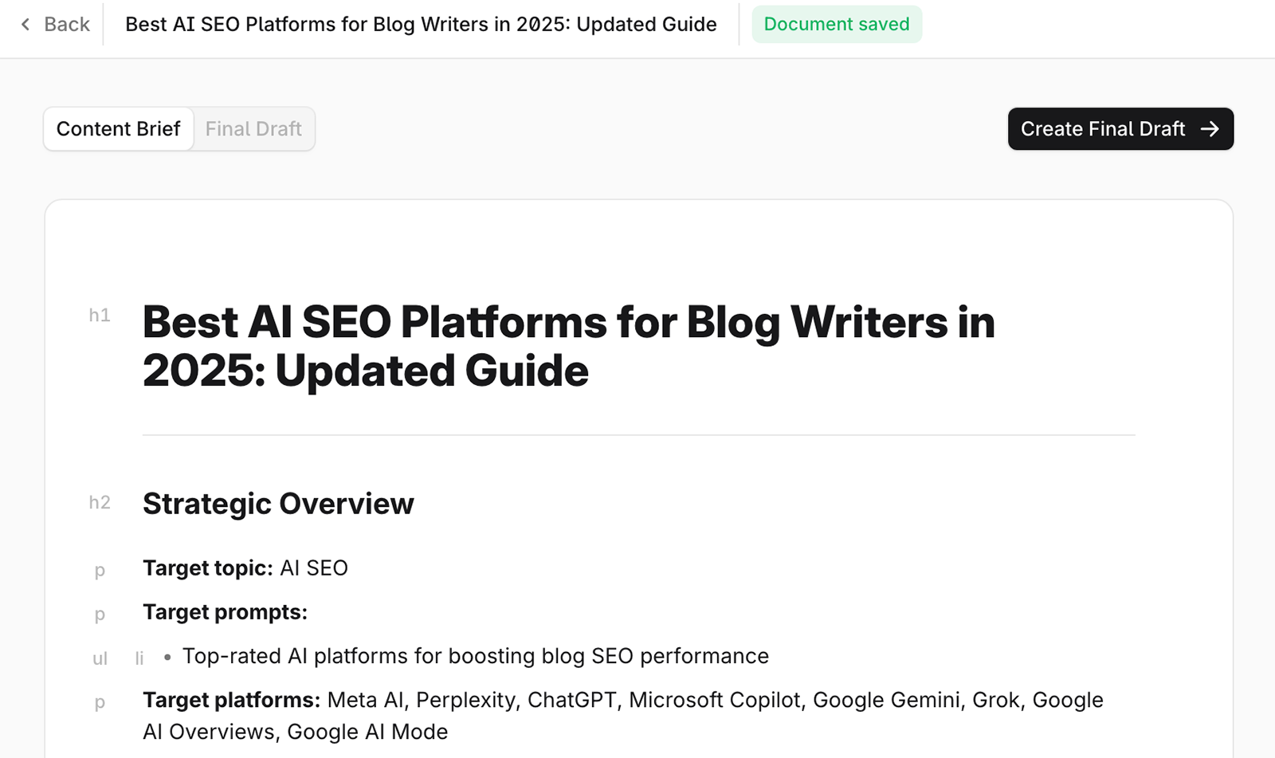1275x758 pixels.
Task: Click the h1 heading Best AI SEO Platforms
Action: coord(569,347)
